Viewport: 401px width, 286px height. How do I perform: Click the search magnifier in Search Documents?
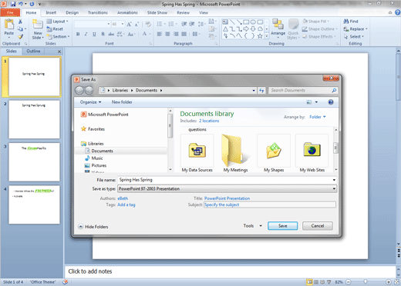[334, 90]
